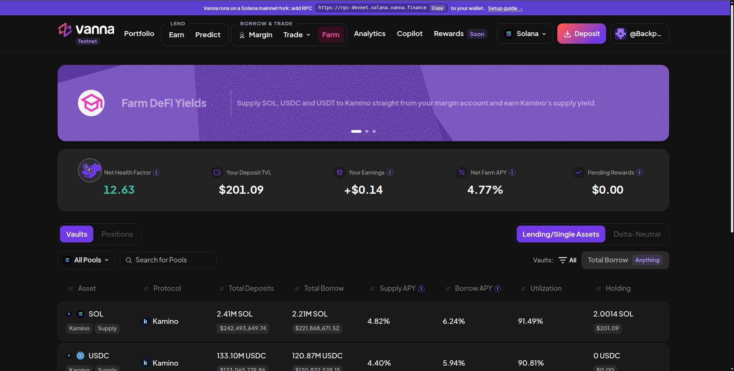Open the Margin page

coord(256,35)
